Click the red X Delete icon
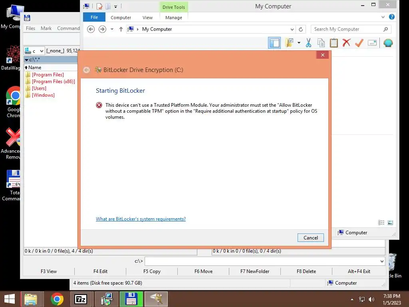This screenshot has height=307, width=409. click(x=346, y=42)
